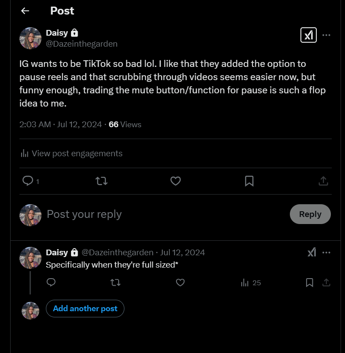
Task: Open more options on main post
Action: (x=326, y=35)
